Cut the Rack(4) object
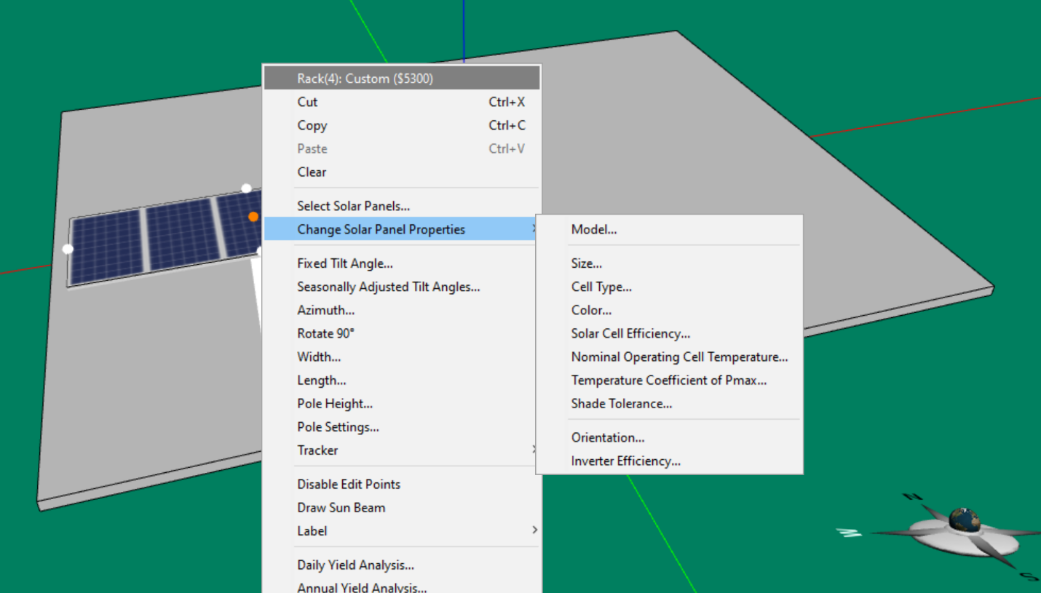The width and height of the screenshot is (1041, 593). (x=306, y=102)
